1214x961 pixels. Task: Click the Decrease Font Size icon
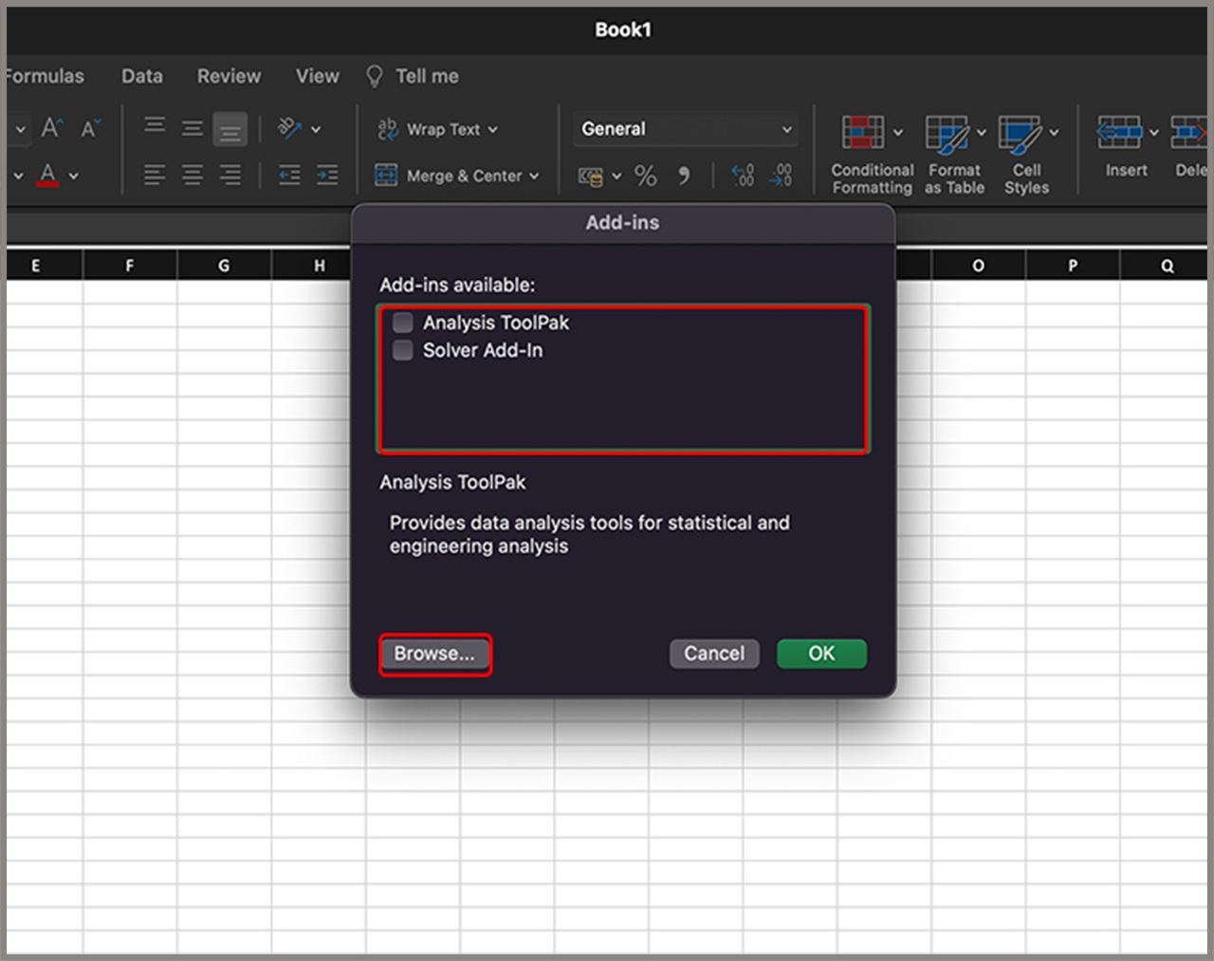[x=90, y=128]
